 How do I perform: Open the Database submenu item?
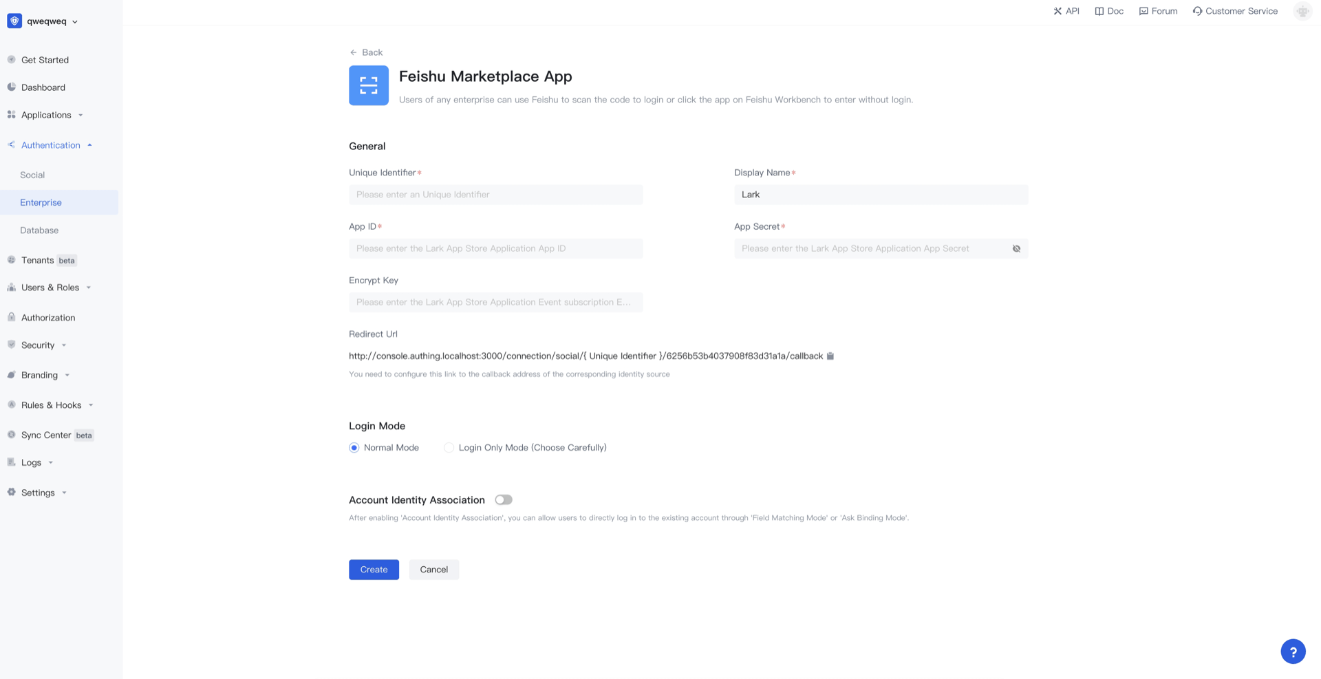point(39,230)
